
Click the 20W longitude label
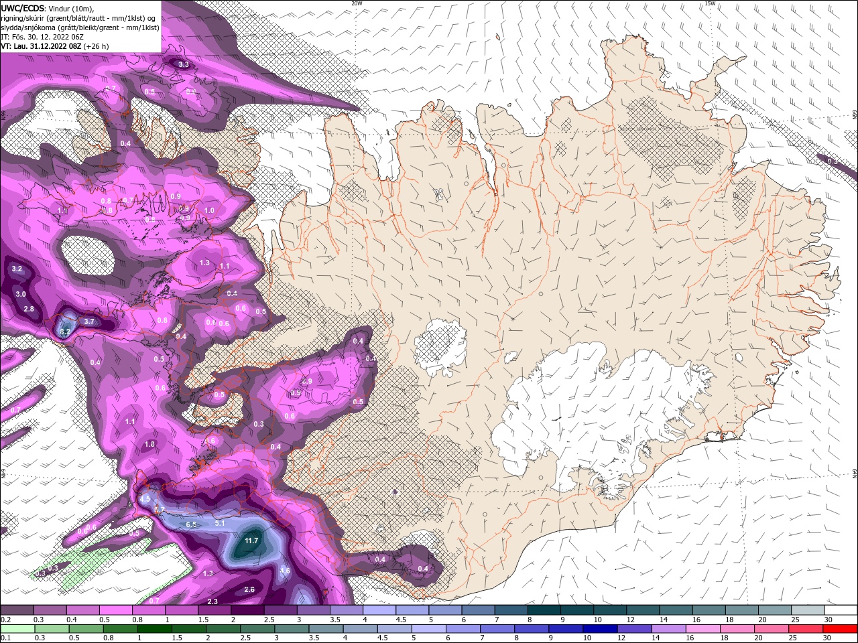[x=357, y=3]
